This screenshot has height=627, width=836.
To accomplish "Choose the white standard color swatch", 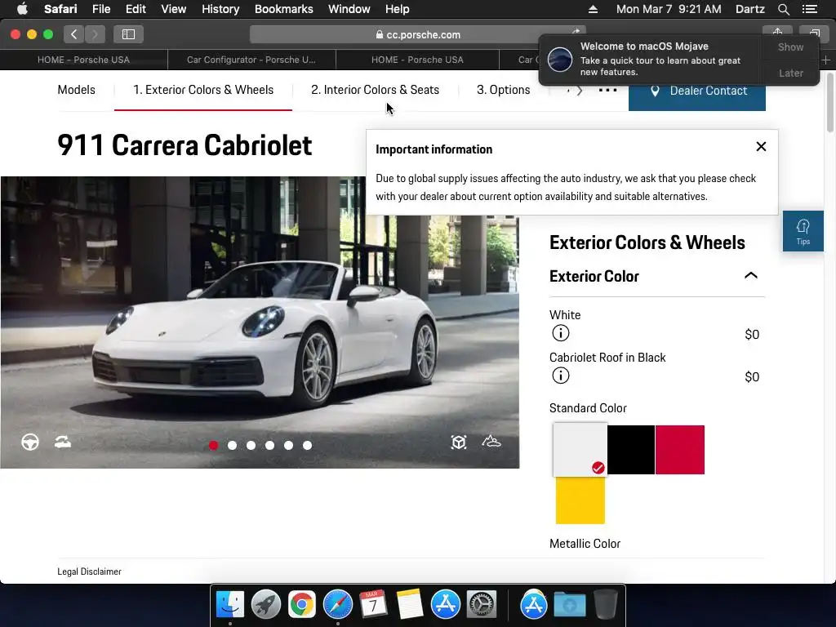I will [580, 450].
